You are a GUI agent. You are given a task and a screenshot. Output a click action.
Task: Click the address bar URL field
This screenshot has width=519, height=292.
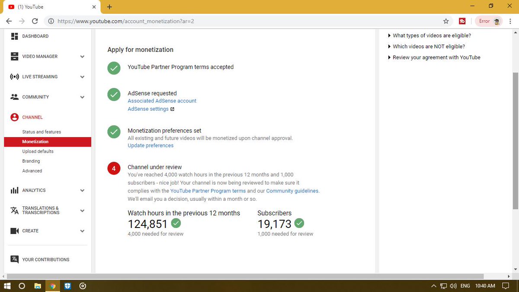(x=249, y=21)
